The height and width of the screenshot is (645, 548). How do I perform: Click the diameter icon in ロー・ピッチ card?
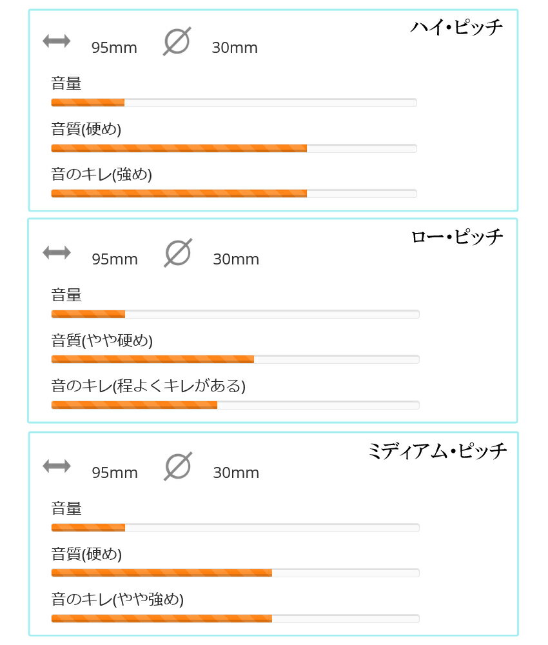click(178, 252)
